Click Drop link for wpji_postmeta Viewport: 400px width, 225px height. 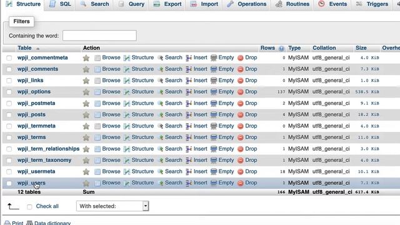tap(251, 103)
